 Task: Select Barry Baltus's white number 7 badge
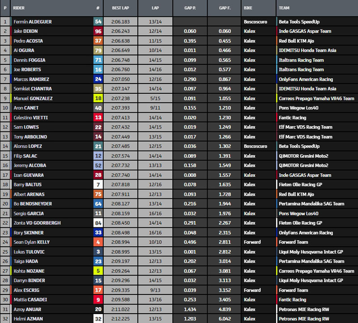[x=98, y=185]
